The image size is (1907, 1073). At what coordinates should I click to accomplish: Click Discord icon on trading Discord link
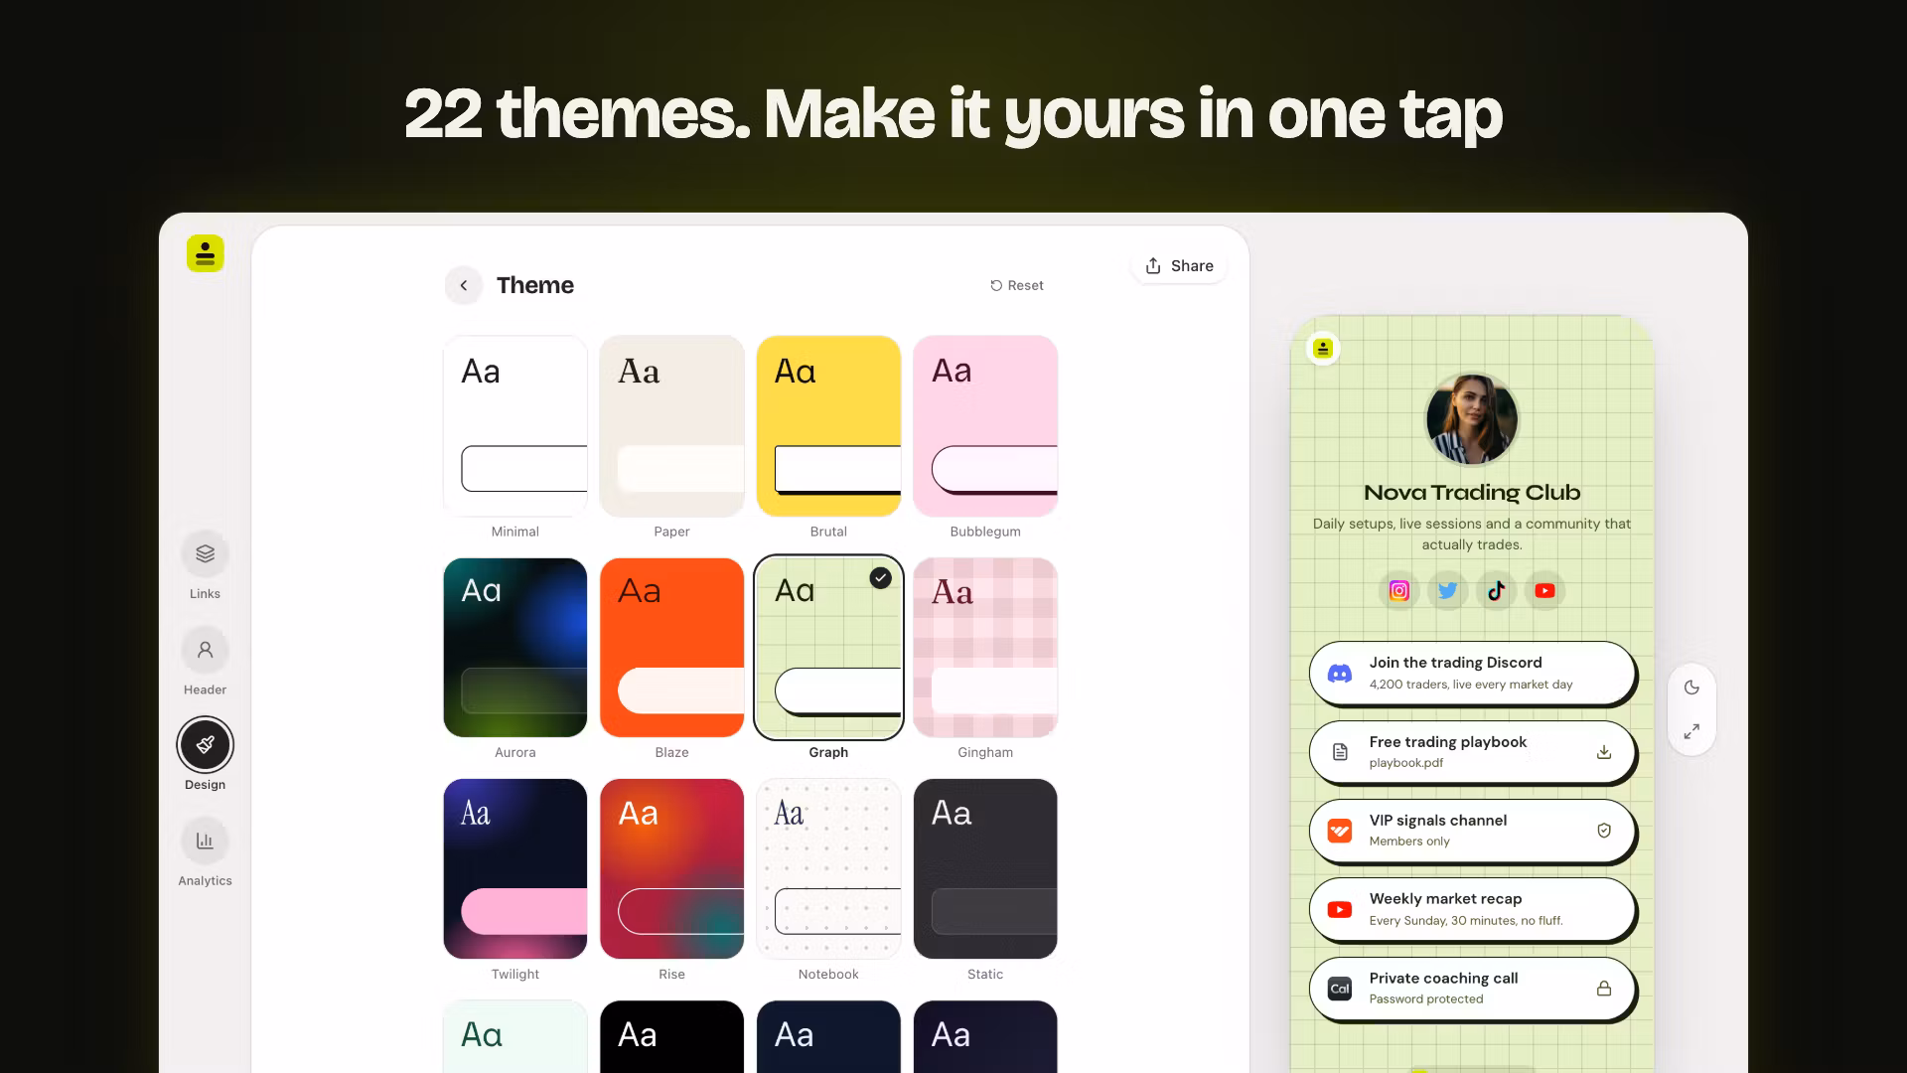1340,674
